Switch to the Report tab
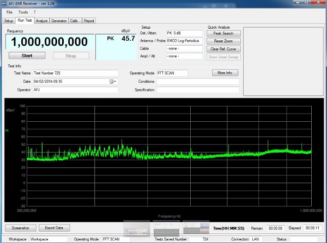The image size is (327, 243). tap(89, 21)
